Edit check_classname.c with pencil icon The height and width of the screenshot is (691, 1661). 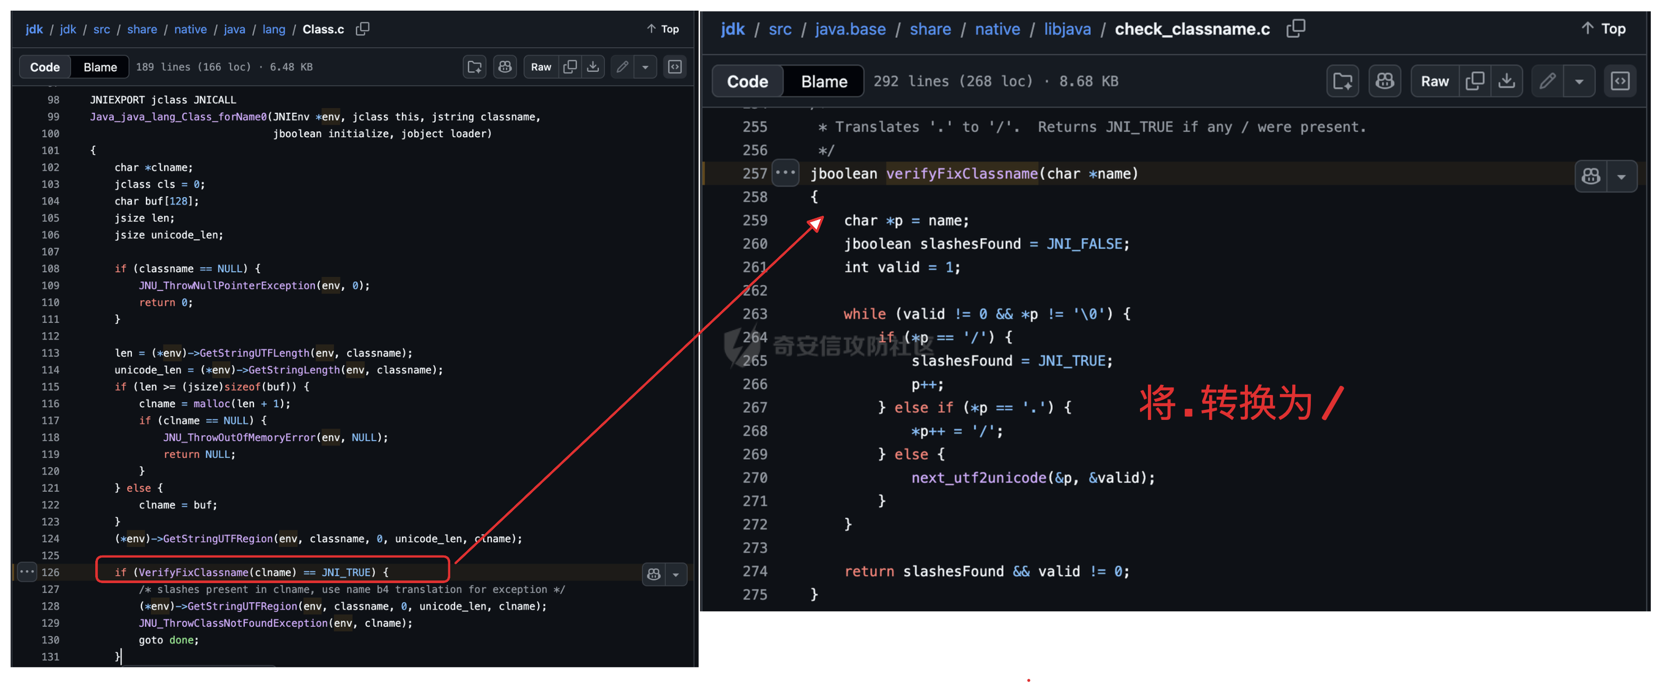pyautogui.click(x=1548, y=81)
